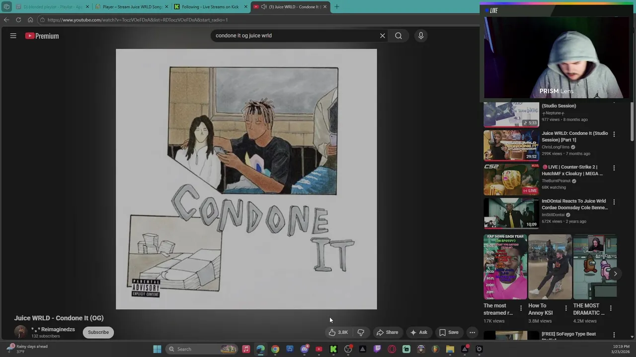Click the Windows taskbar Search box

pos(203,349)
